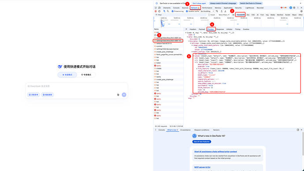Close the bottom drawer panel
This screenshot has width=304, height=171.
pos(301,130)
